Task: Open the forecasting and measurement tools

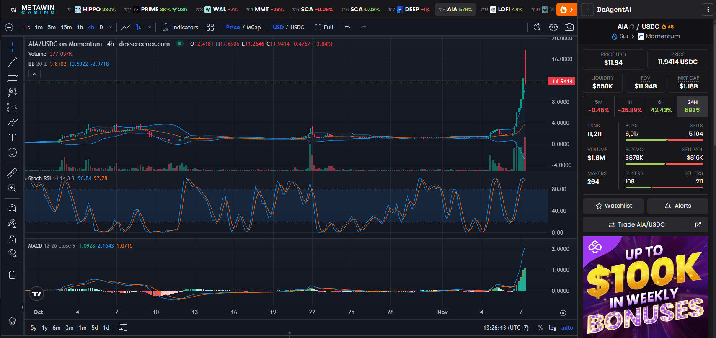Action: coord(12,107)
